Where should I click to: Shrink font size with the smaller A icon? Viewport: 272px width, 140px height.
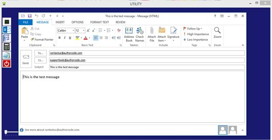point(94,31)
